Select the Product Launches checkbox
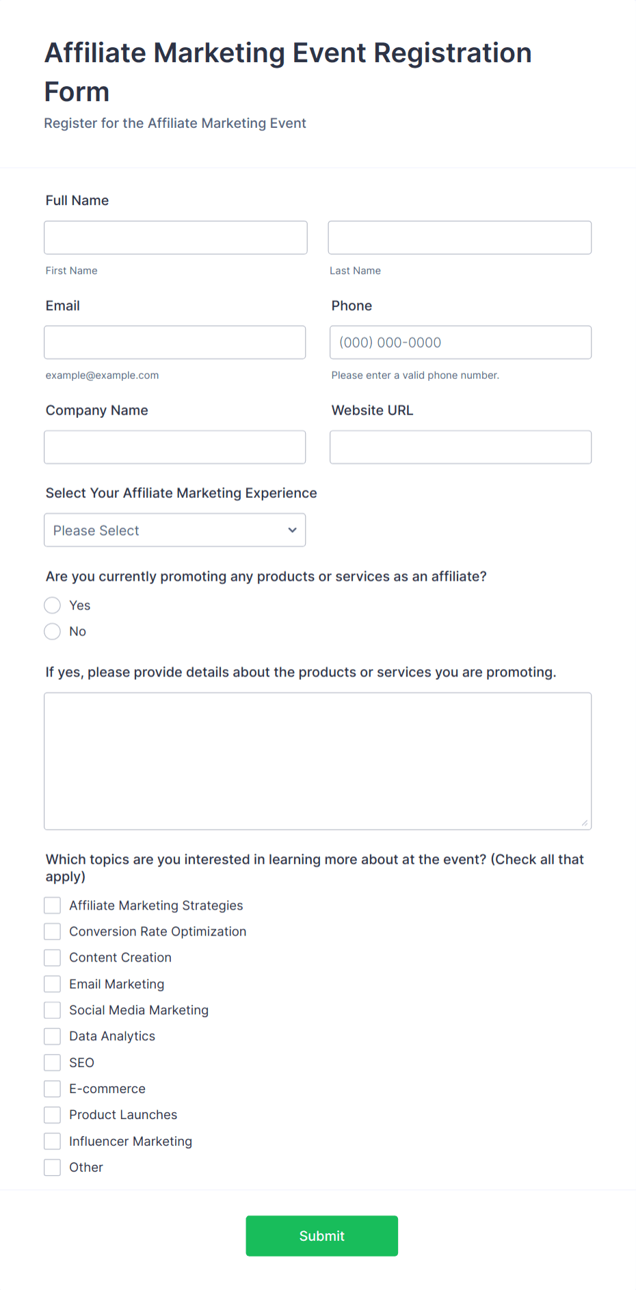636x1290 pixels. tap(52, 1114)
